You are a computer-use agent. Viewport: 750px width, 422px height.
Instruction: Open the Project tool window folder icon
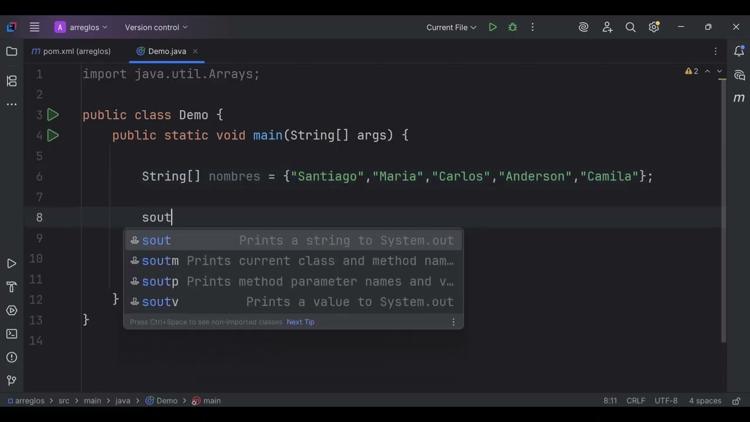12,52
